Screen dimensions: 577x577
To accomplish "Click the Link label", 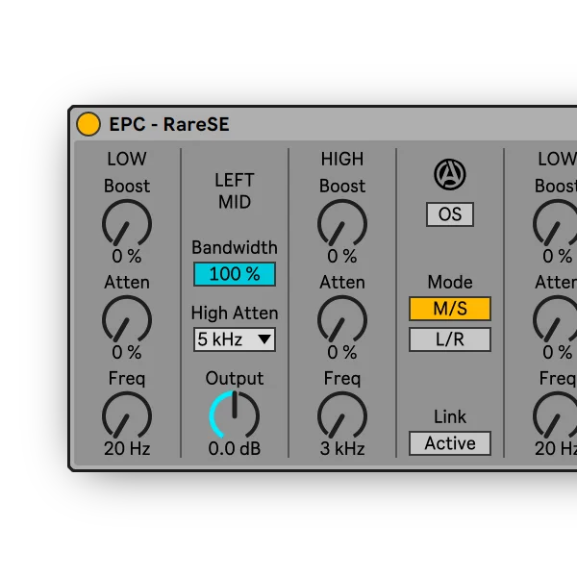I will click(450, 417).
